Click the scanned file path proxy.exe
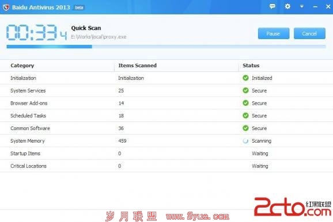Viewport: 333px width, 222px height. 99,37
